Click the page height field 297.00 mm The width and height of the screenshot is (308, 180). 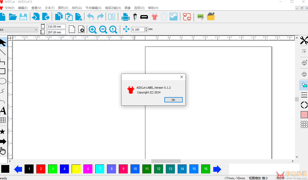56,32
